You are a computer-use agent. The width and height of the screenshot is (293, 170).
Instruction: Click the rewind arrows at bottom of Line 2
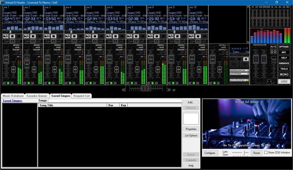click(25, 83)
